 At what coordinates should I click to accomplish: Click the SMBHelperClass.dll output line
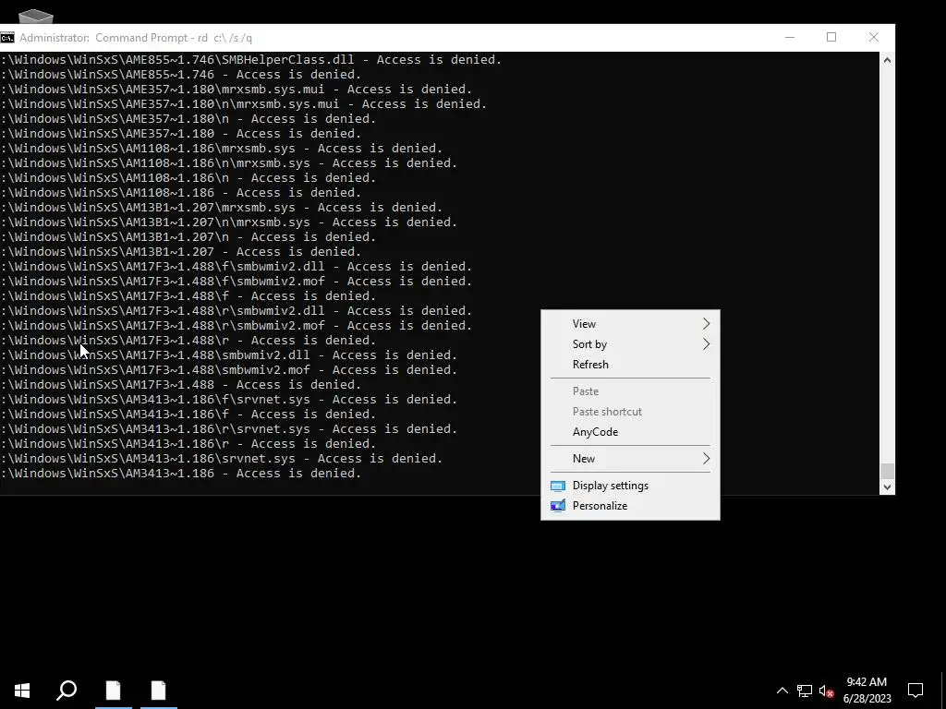[251, 60]
